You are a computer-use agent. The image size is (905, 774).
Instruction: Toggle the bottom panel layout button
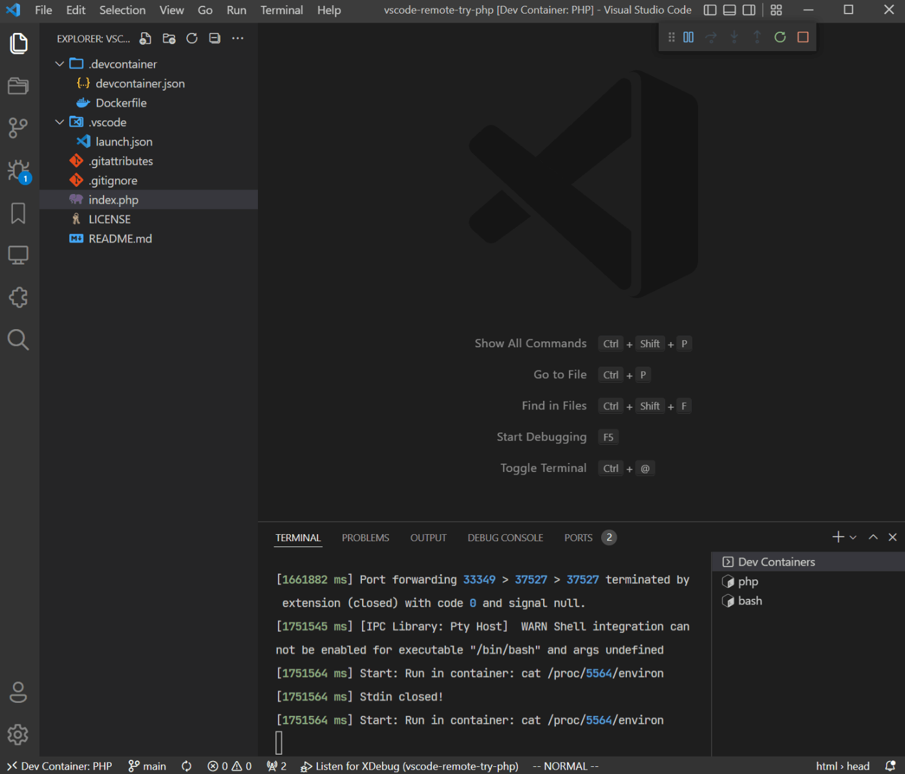pos(729,10)
